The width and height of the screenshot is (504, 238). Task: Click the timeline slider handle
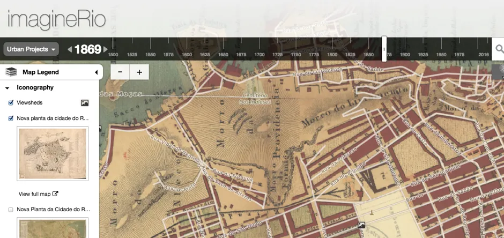point(384,49)
